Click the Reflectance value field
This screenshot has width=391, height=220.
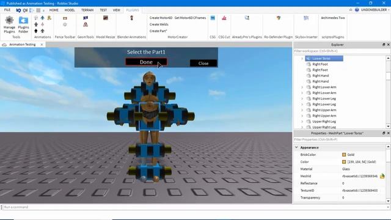pos(363,183)
